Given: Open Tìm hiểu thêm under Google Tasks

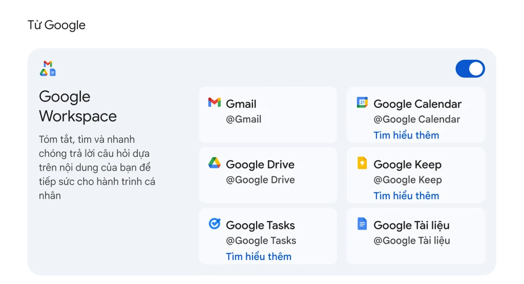Looking at the screenshot, I should 258,256.
